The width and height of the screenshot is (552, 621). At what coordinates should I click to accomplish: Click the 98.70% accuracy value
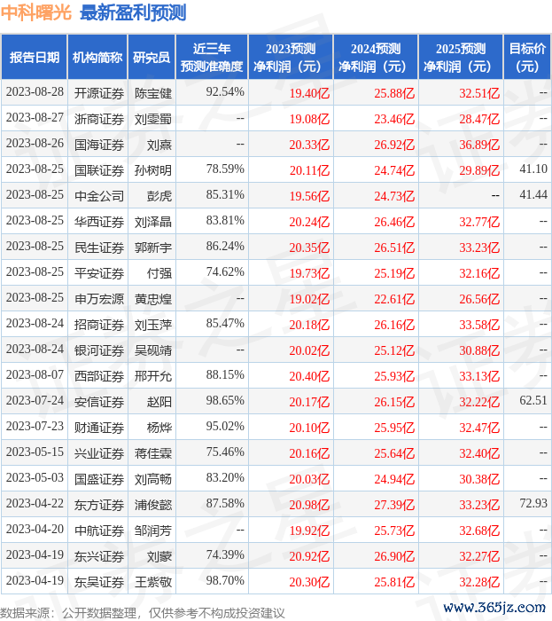click(x=225, y=580)
